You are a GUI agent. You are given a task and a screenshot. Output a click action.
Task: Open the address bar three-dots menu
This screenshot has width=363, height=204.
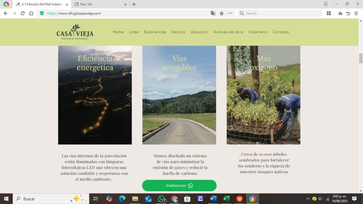230,13
